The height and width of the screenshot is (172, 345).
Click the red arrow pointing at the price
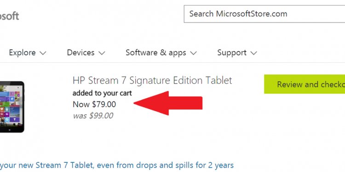[168, 103]
